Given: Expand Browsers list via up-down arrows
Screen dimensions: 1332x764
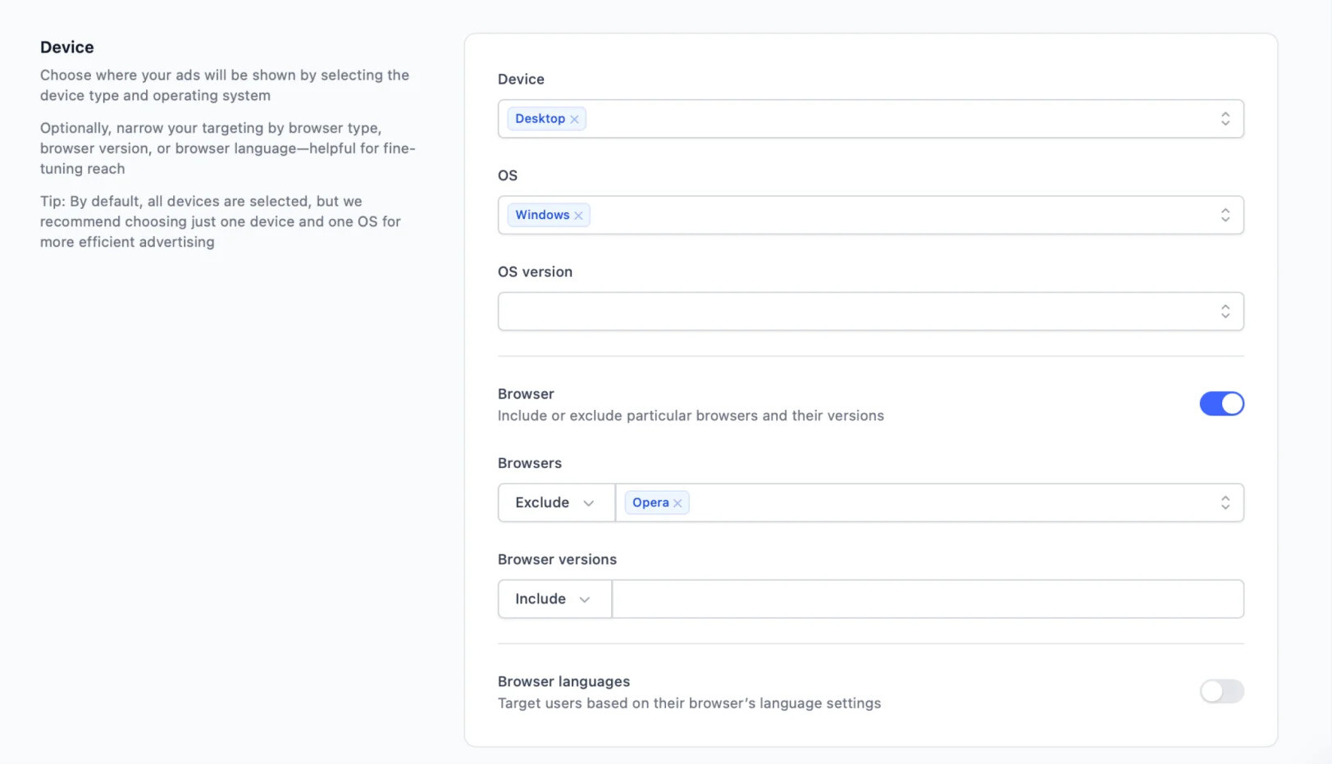Looking at the screenshot, I should [x=1225, y=503].
